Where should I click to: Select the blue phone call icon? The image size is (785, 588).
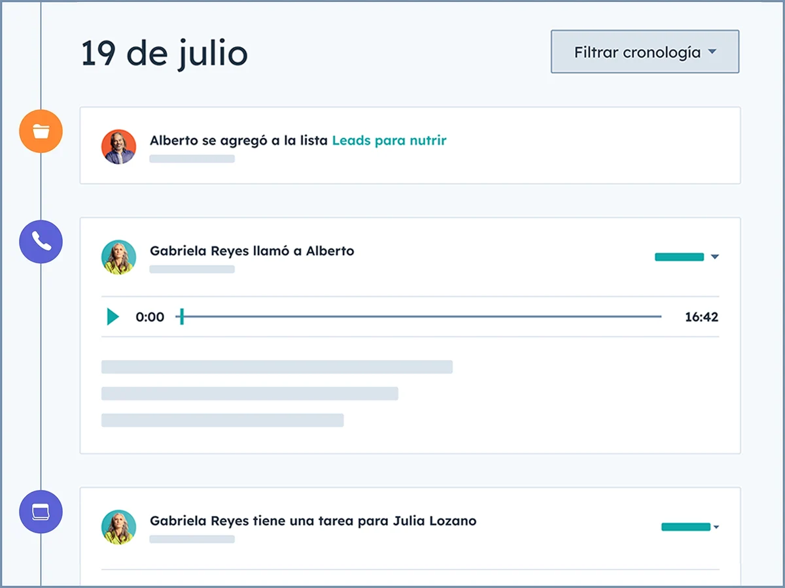(41, 242)
